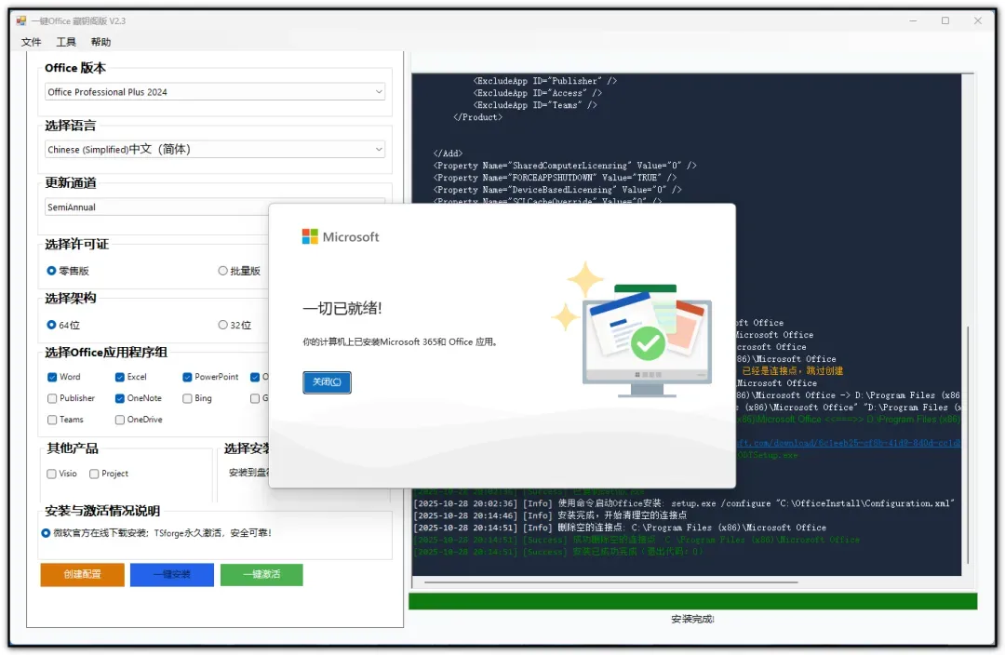The width and height of the screenshot is (1005, 655).
Task: Maximize the application window
Action: pyautogui.click(x=945, y=20)
